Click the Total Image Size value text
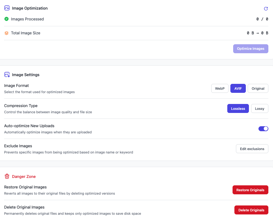 pyautogui.click(x=257, y=33)
